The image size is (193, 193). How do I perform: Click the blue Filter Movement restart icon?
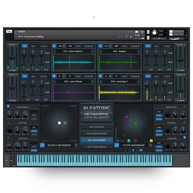(x=117, y=145)
